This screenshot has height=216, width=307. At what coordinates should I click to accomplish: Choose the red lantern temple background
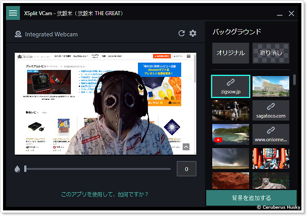pyautogui.click(x=271, y=159)
